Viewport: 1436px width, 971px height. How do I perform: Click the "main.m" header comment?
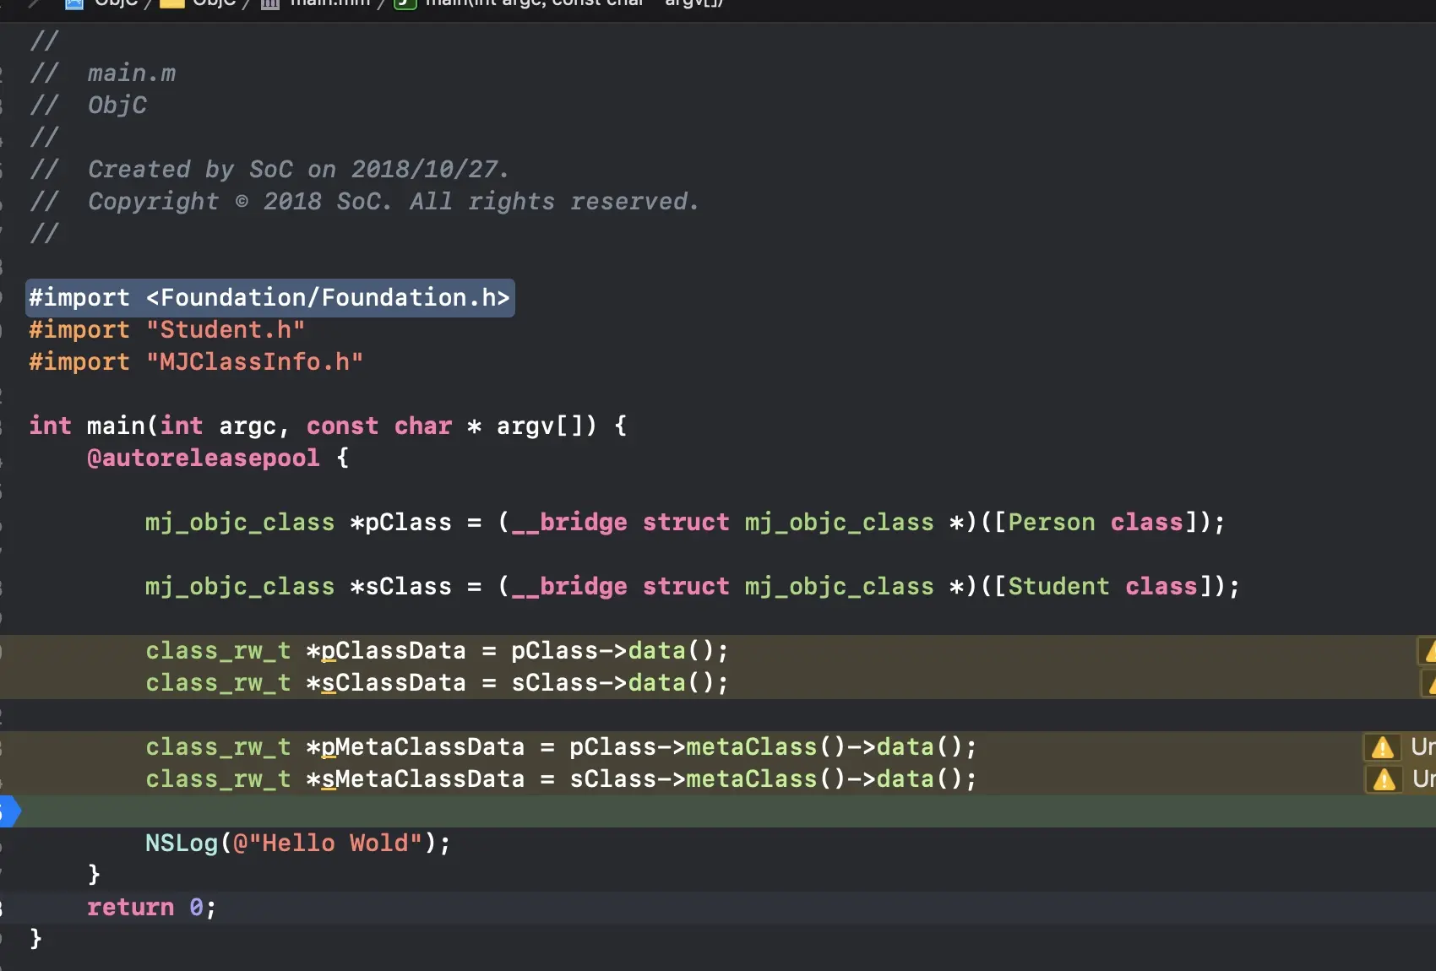pos(132,73)
